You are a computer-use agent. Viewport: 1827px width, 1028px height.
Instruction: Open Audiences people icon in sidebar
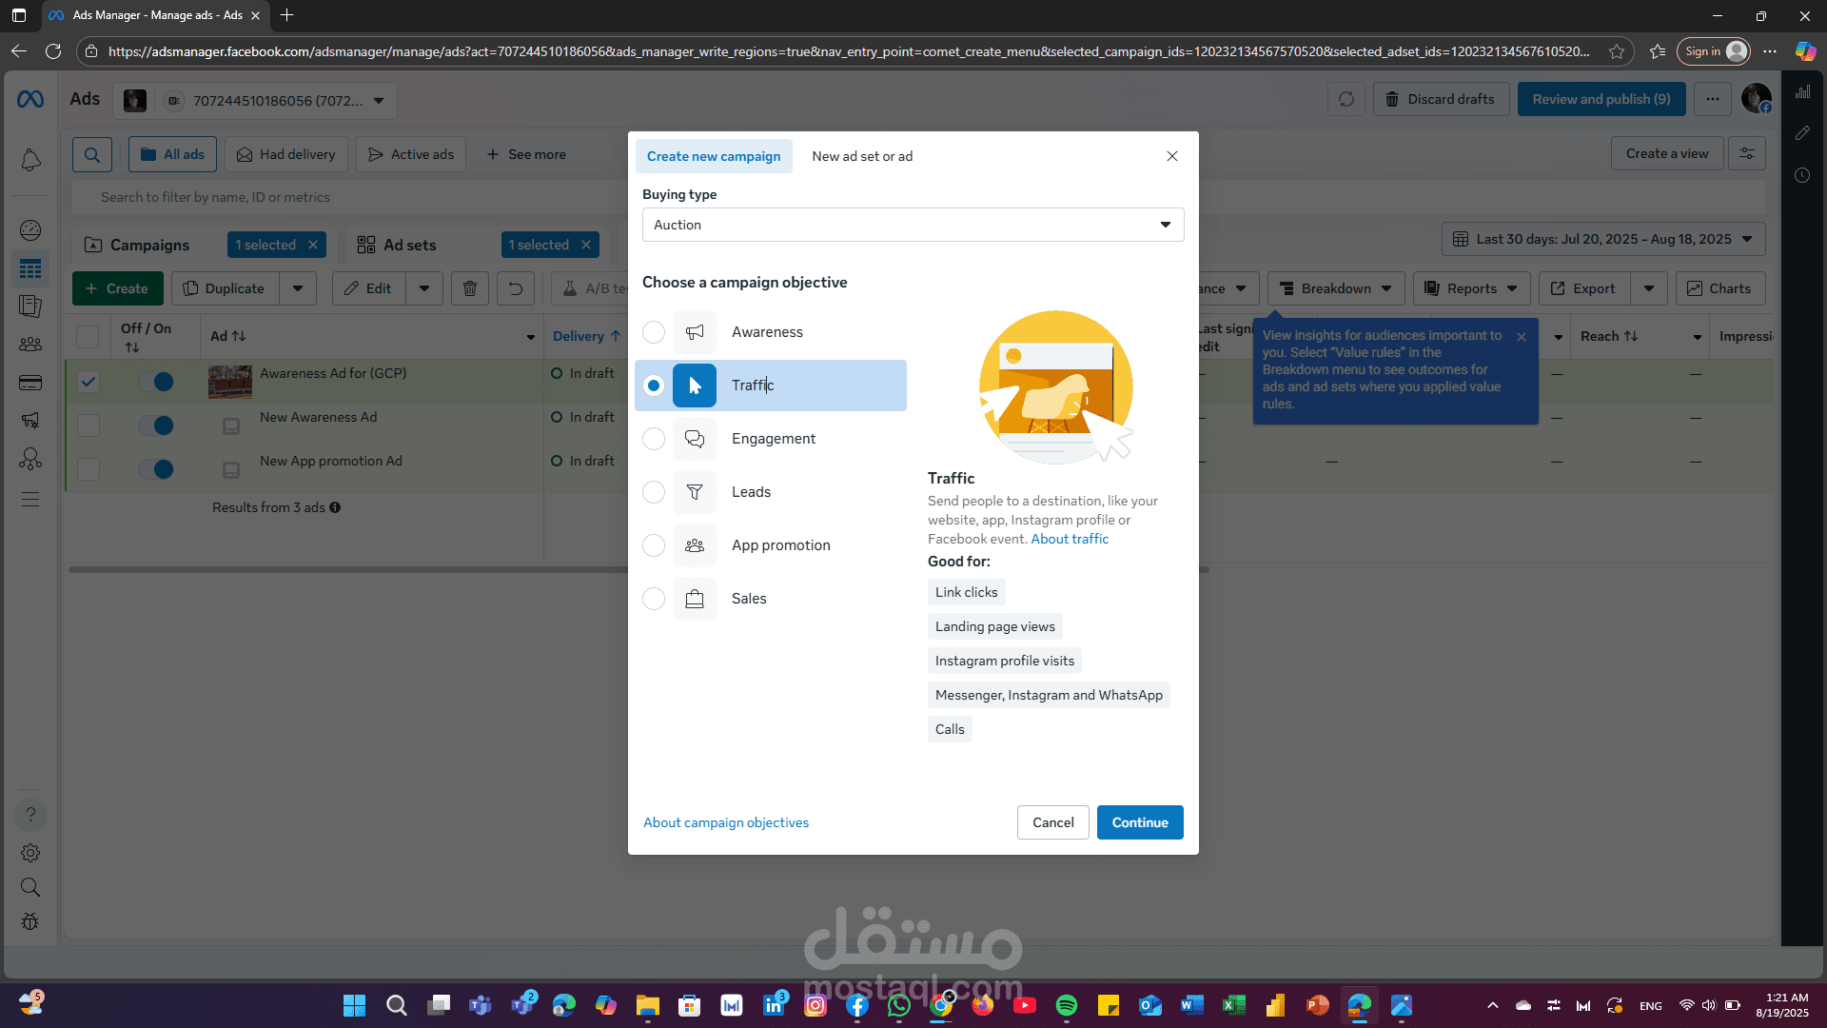pyautogui.click(x=30, y=344)
